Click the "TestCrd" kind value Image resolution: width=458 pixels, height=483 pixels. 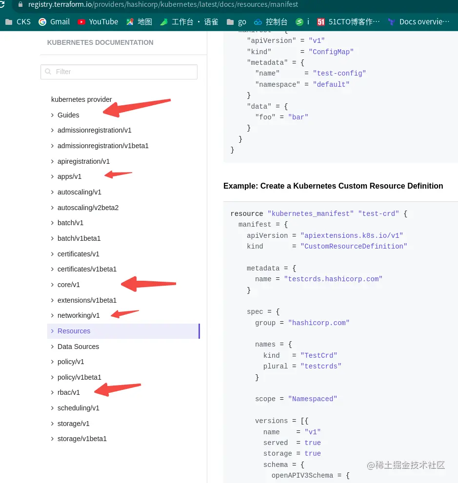tap(319, 355)
